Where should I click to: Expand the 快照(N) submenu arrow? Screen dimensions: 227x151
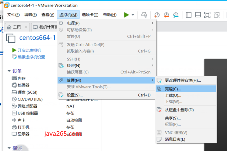click(152, 65)
